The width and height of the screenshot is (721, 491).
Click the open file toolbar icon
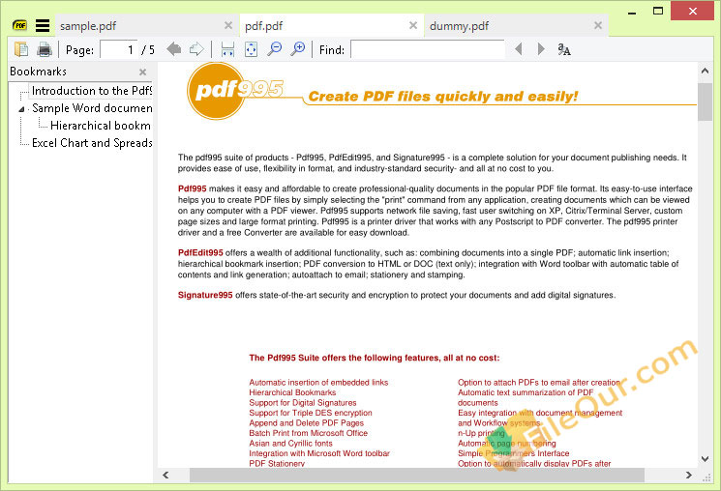click(21, 49)
